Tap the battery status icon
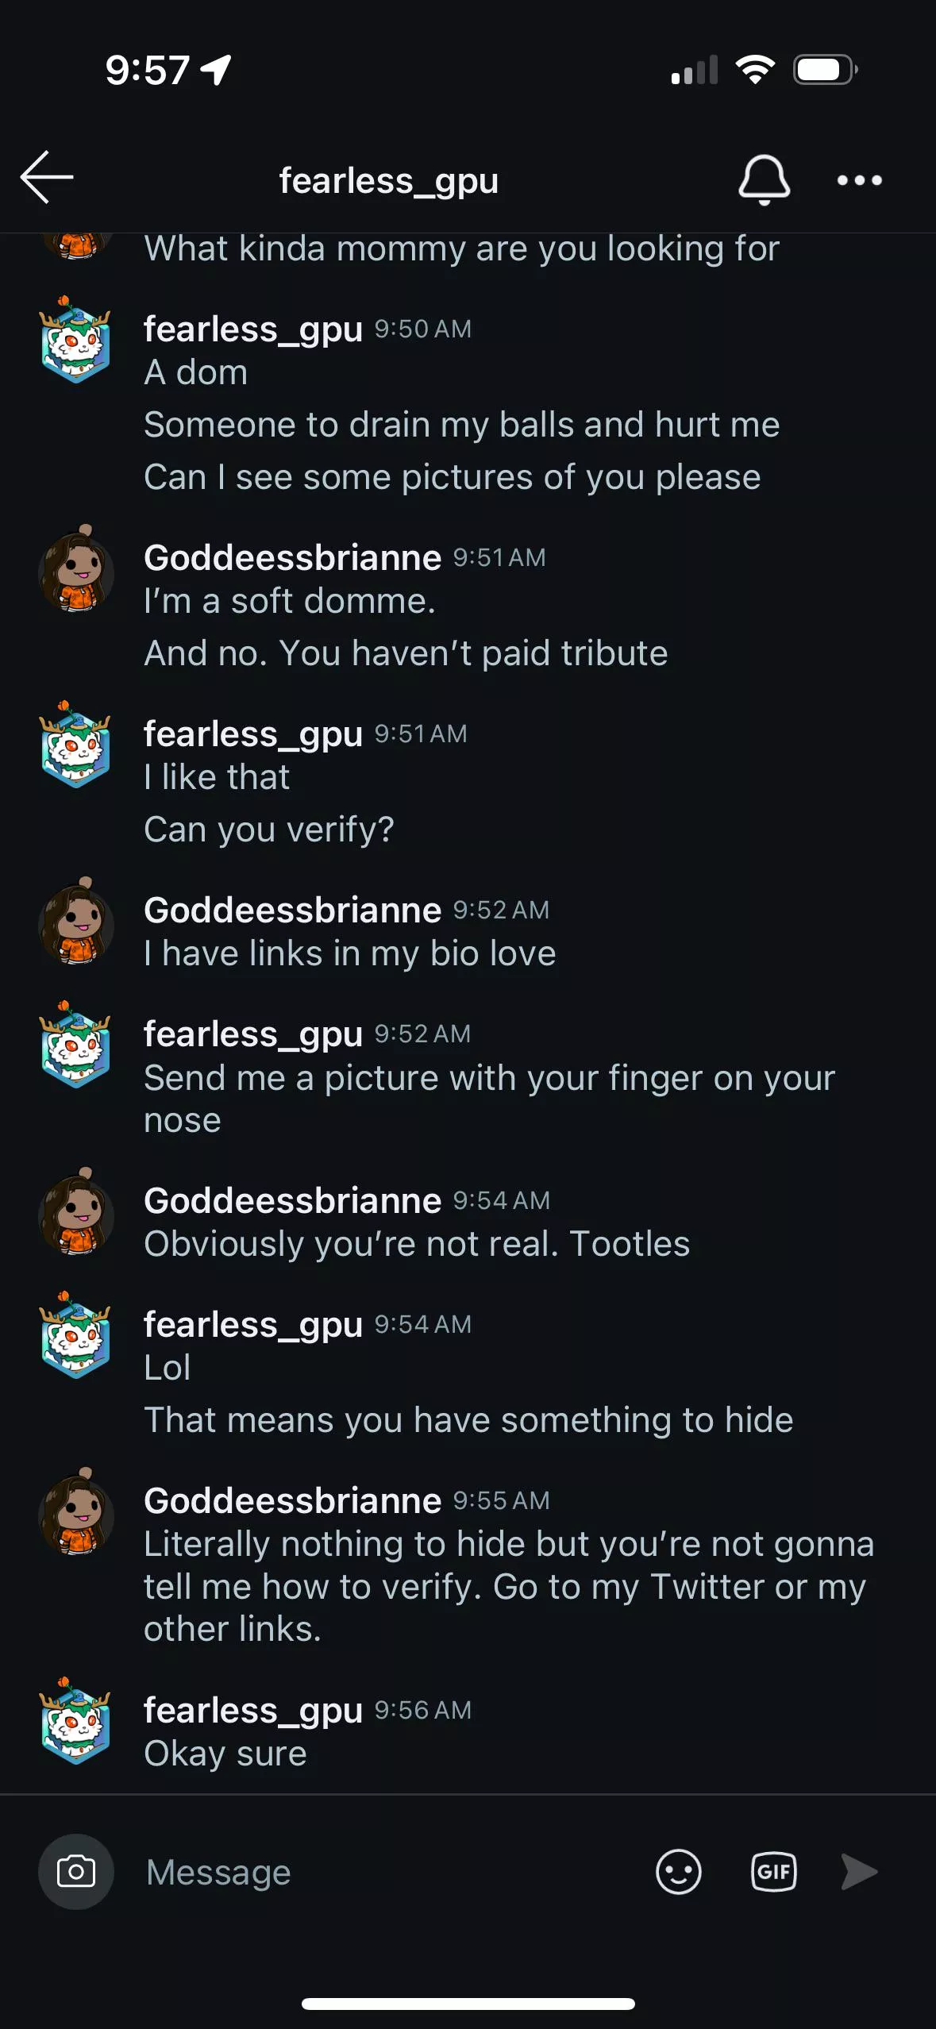Image resolution: width=936 pixels, height=2029 pixels. click(826, 70)
